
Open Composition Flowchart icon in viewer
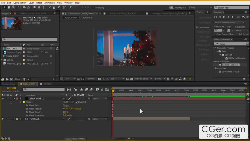point(180,79)
